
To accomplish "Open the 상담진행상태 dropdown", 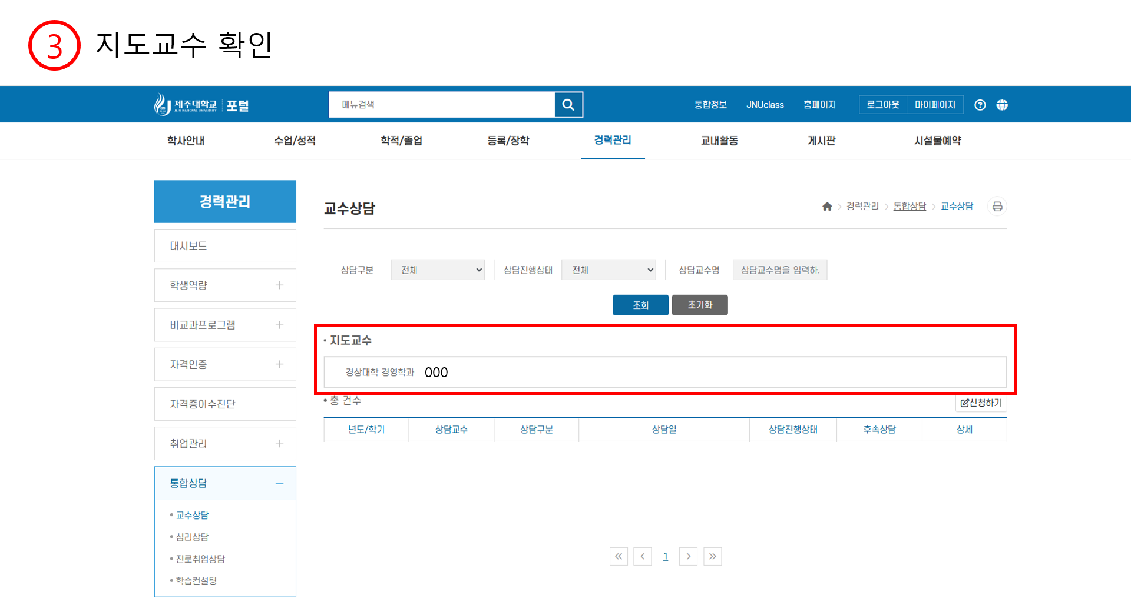I will point(608,270).
